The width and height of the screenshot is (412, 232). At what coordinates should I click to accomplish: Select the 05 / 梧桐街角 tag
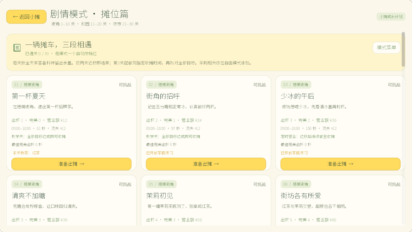[x=161, y=184]
